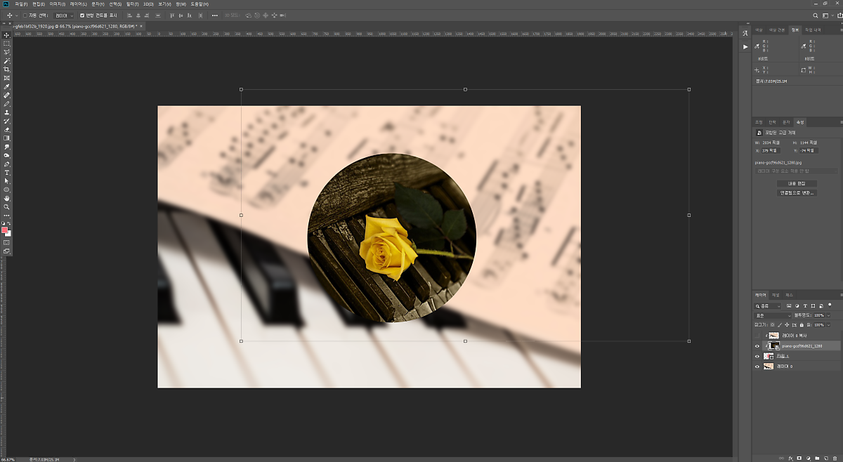Viewport: 843px width, 462px height.
Task: Click the foreground color swatch
Action: click(5, 230)
